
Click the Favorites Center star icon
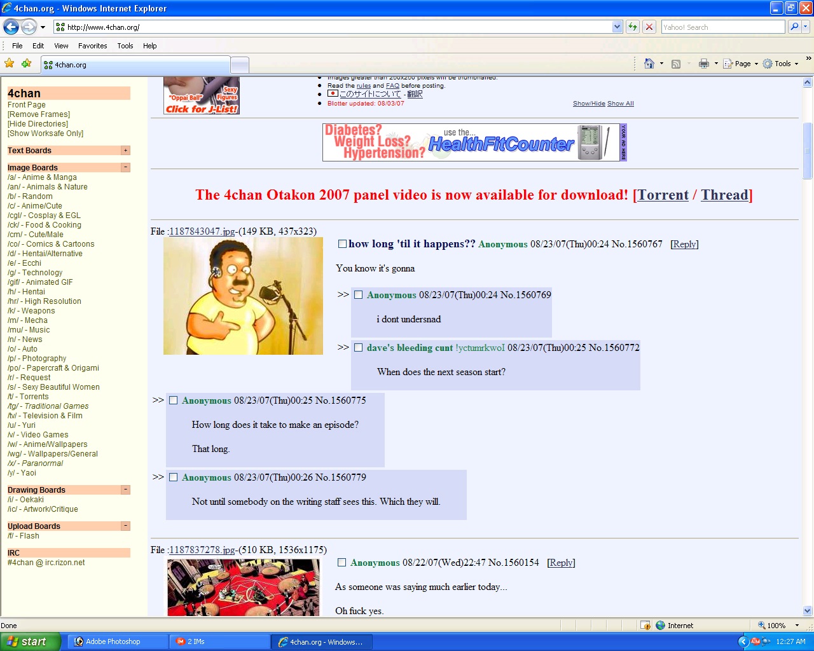pos(10,64)
